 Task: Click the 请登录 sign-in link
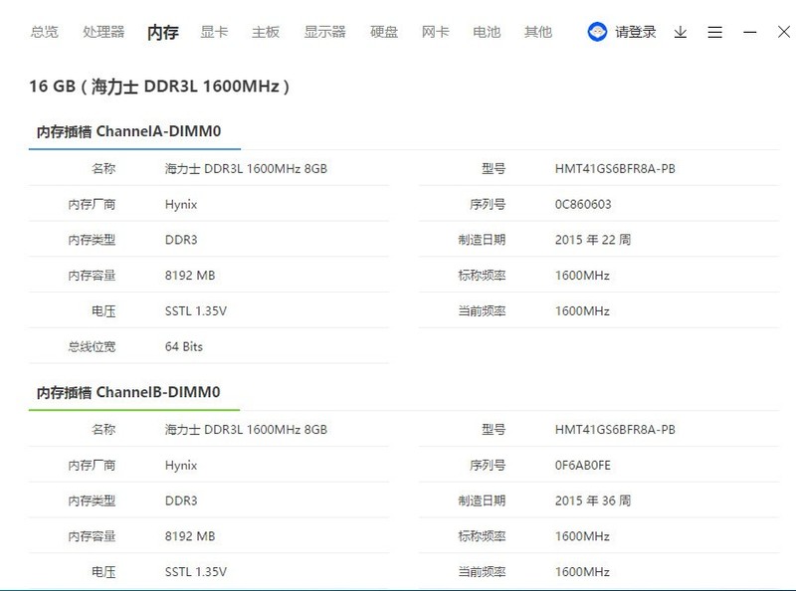pyautogui.click(x=637, y=31)
